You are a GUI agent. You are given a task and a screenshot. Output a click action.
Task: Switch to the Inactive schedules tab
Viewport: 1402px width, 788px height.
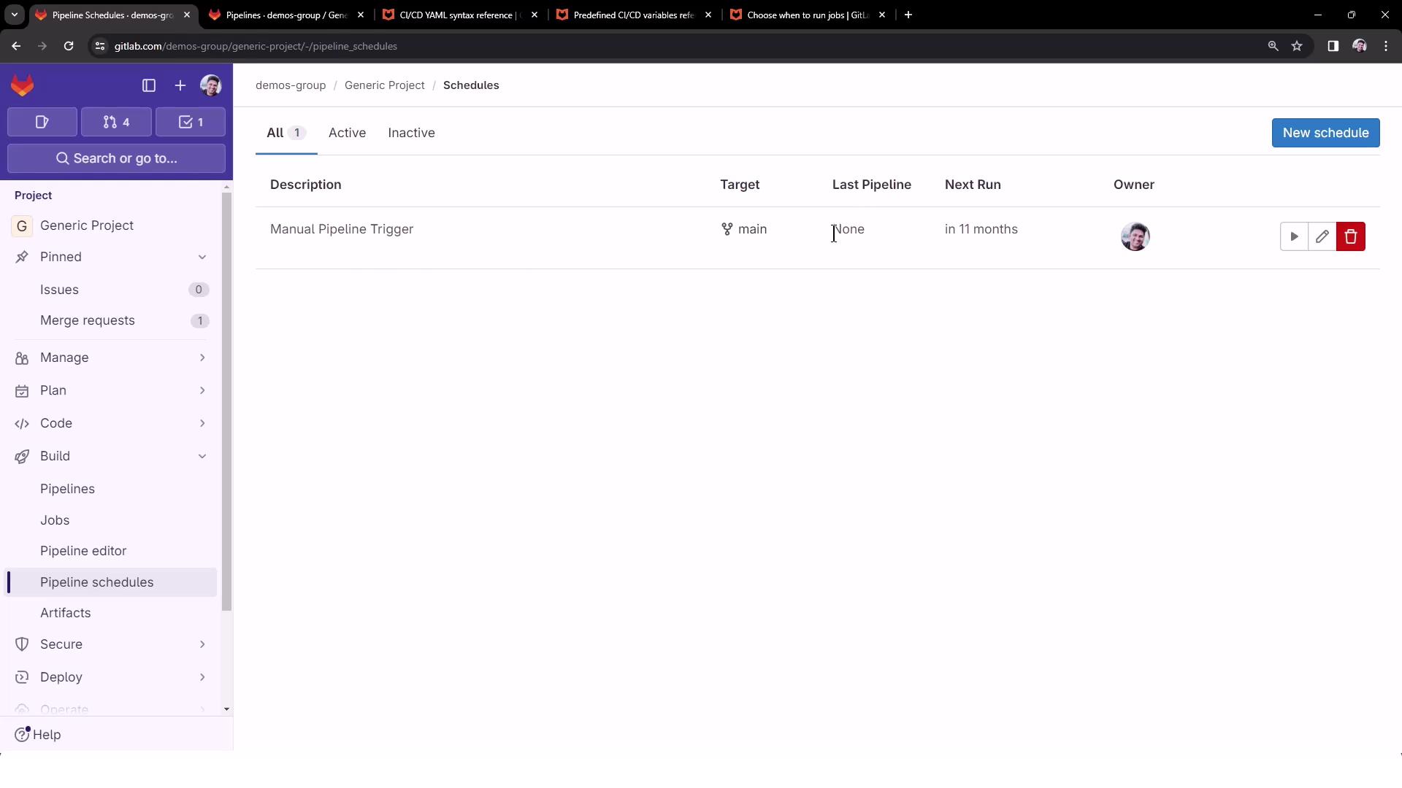coord(411,133)
